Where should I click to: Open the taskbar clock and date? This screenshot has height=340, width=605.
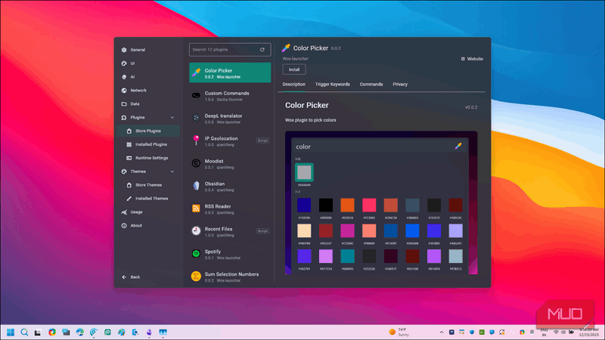tap(589, 332)
